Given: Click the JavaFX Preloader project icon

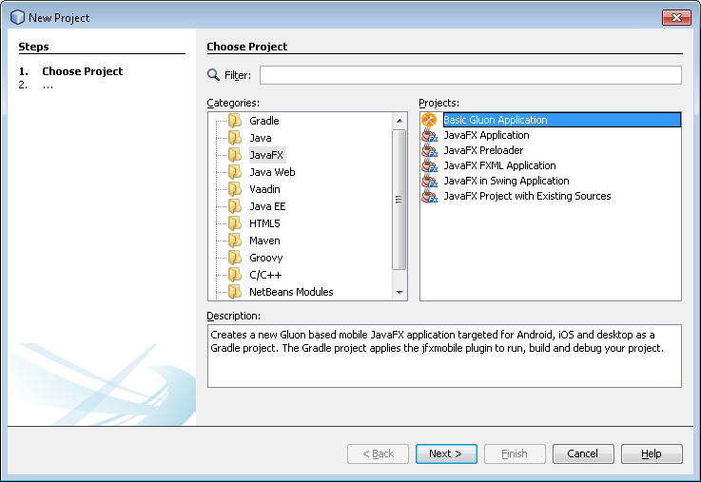Looking at the screenshot, I should [430, 150].
